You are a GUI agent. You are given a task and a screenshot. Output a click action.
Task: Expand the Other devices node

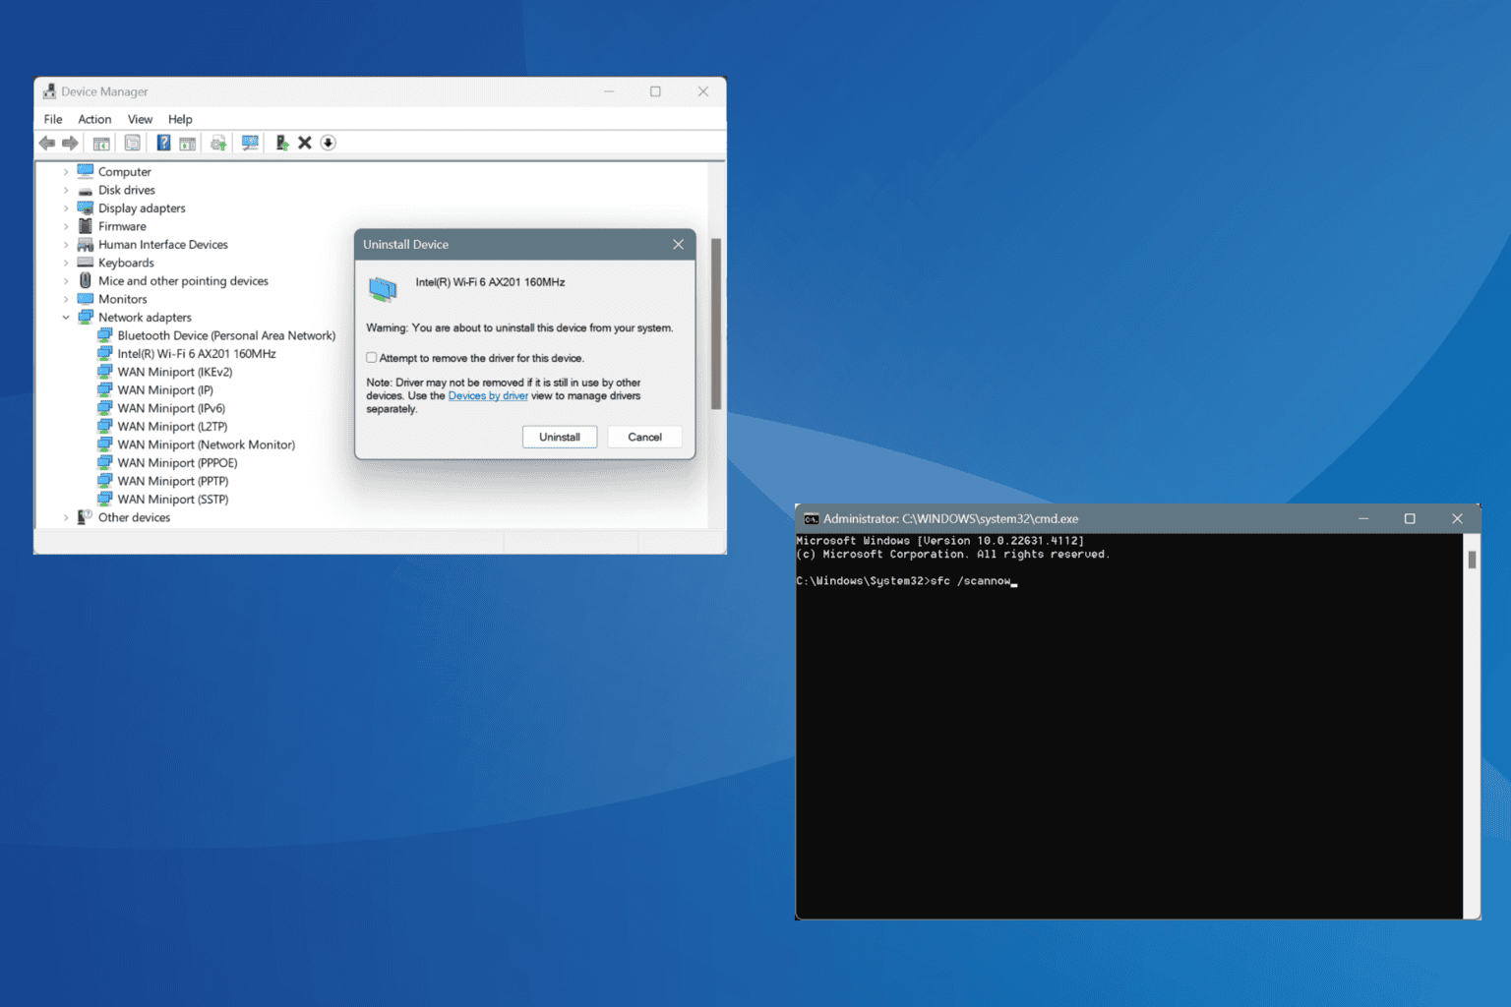pyautogui.click(x=66, y=517)
